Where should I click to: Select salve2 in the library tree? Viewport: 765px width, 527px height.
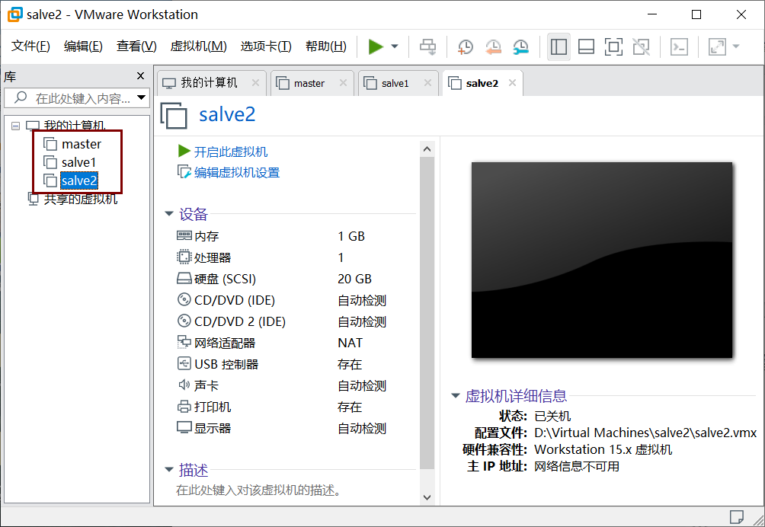[x=79, y=180]
